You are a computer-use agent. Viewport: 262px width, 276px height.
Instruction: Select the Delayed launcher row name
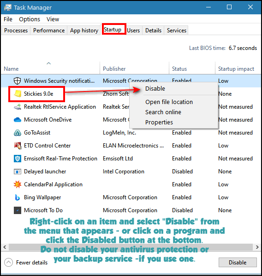45,172
